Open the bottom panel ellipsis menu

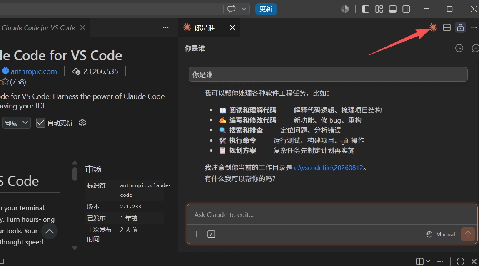coord(440,261)
